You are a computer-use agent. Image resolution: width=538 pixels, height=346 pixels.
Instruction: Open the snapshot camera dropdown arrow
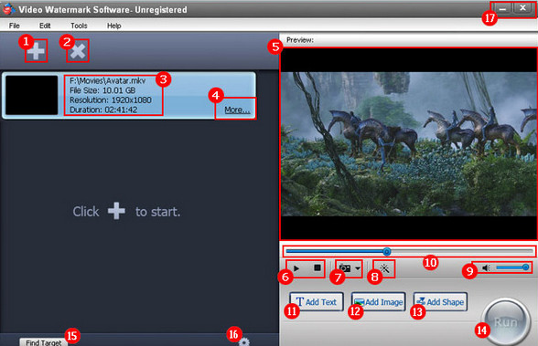(358, 268)
